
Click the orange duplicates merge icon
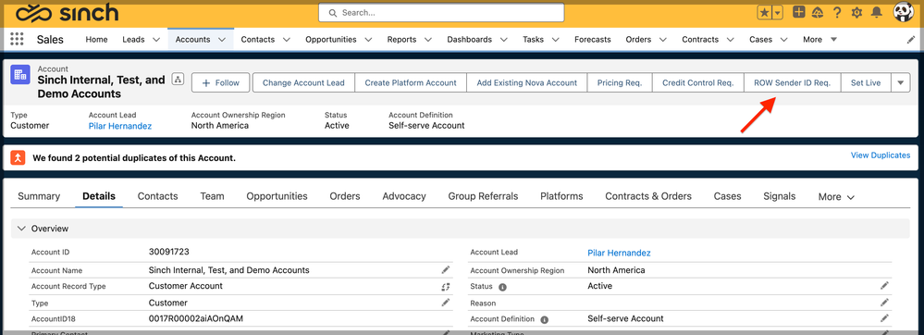(18, 157)
